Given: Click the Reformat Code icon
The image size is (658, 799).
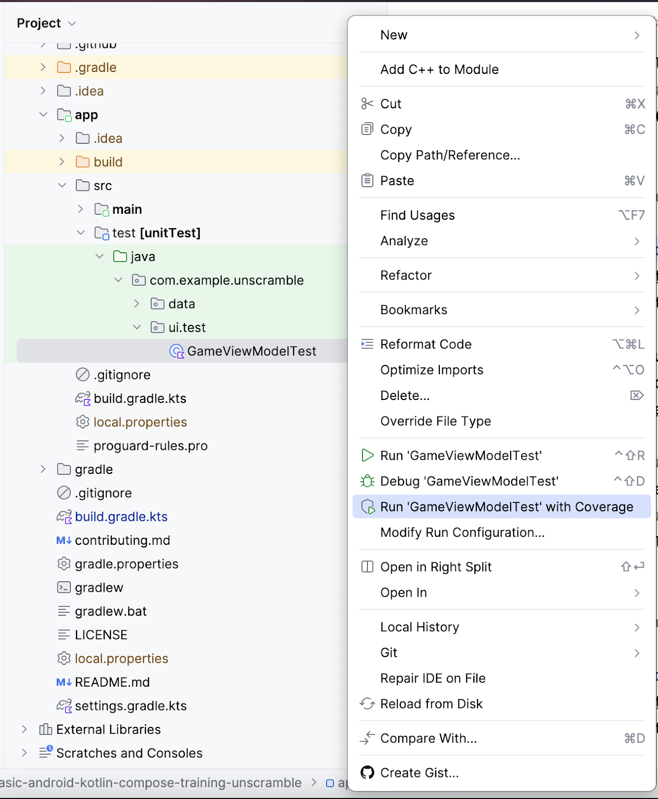Looking at the screenshot, I should tap(367, 344).
